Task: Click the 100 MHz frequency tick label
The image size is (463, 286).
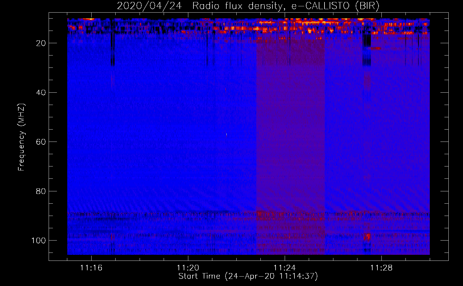Action: (x=39, y=241)
